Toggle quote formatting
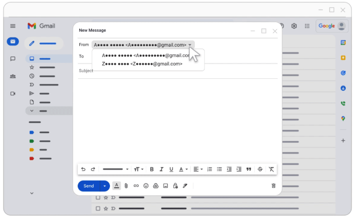 click(249, 169)
